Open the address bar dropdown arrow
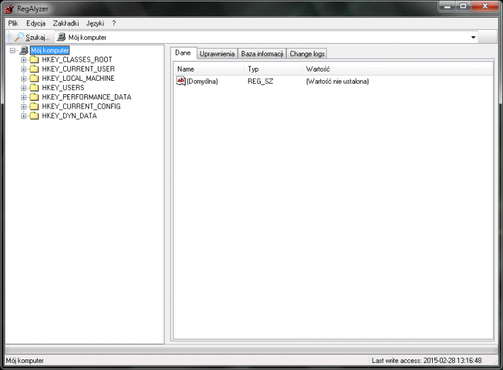503x370 pixels. pyautogui.click(x=473, y=38)
